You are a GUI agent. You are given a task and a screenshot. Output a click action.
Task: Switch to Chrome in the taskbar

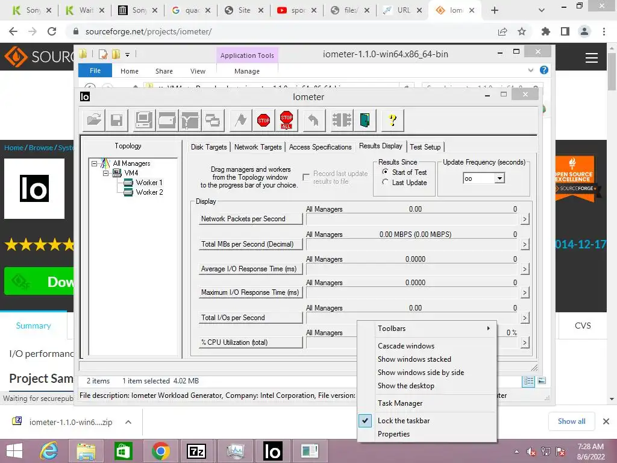tap(160, 451)
